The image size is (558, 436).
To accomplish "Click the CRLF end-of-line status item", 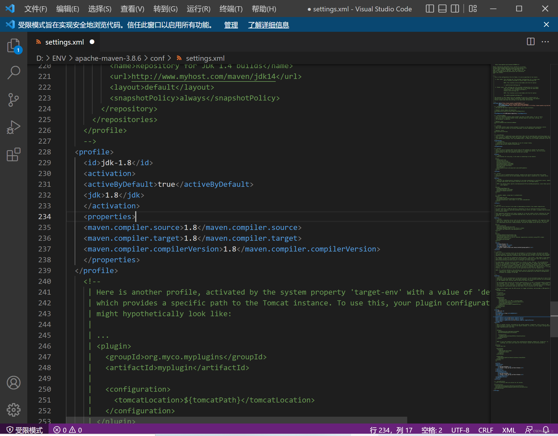I will click(x=486, y=430).
